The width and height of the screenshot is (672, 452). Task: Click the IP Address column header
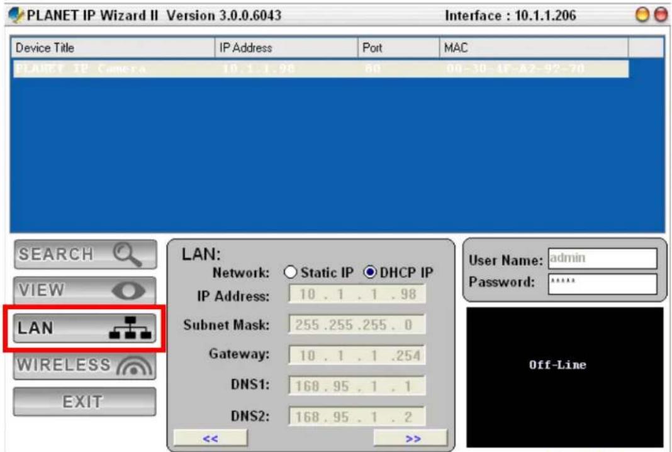click(x=286, y=48)
